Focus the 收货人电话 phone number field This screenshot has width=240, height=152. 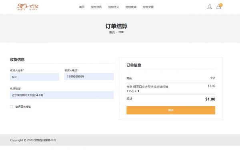click(89, 77)
